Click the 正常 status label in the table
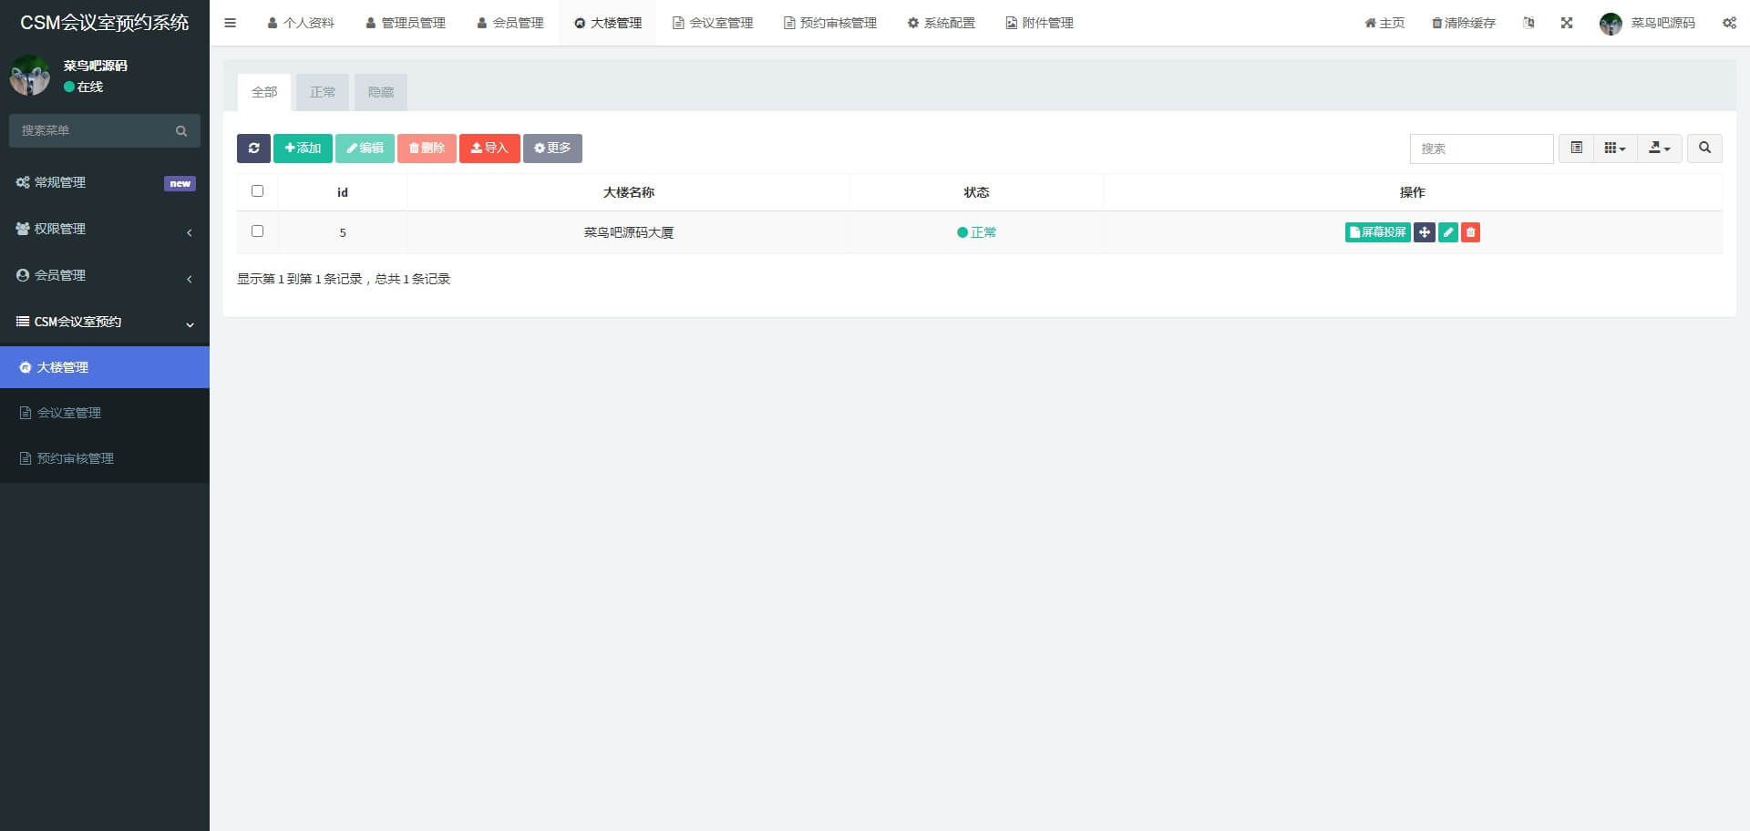Image resolution: width=1750 pixels, height=831 pixels. coord(977,232)
